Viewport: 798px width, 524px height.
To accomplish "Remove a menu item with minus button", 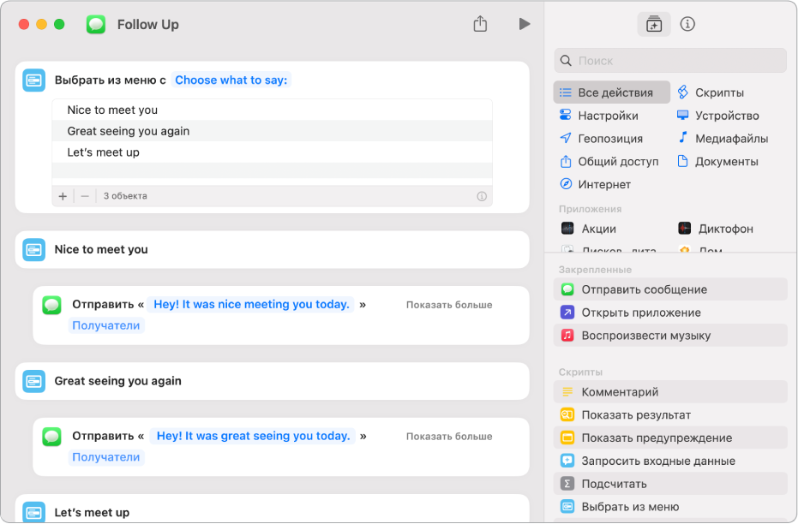I will point(85,196).
